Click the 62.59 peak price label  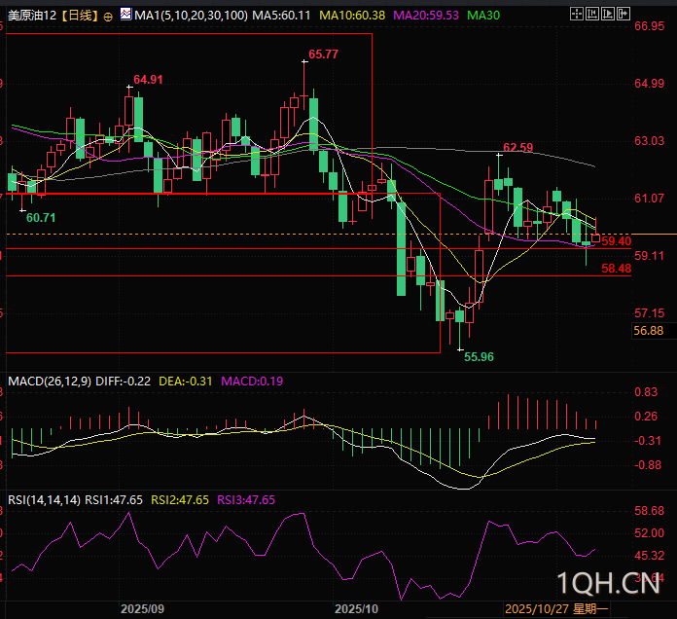pos(518,148)
